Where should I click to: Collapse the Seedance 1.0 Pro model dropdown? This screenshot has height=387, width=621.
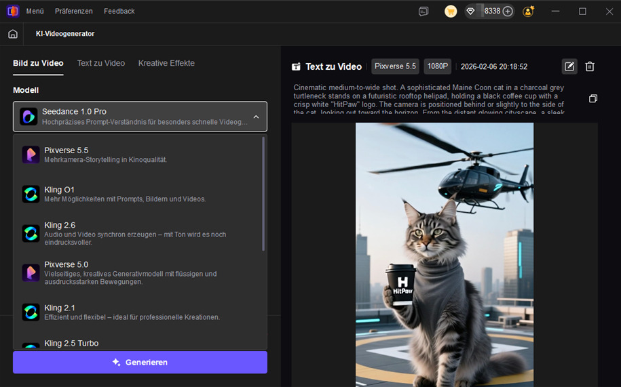pos(140,117)
